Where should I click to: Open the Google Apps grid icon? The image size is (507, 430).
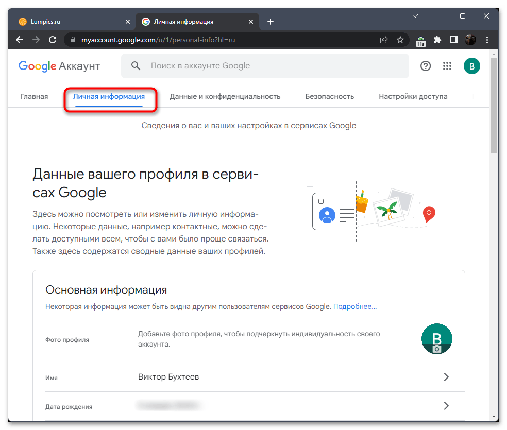(x=447, y=66)
